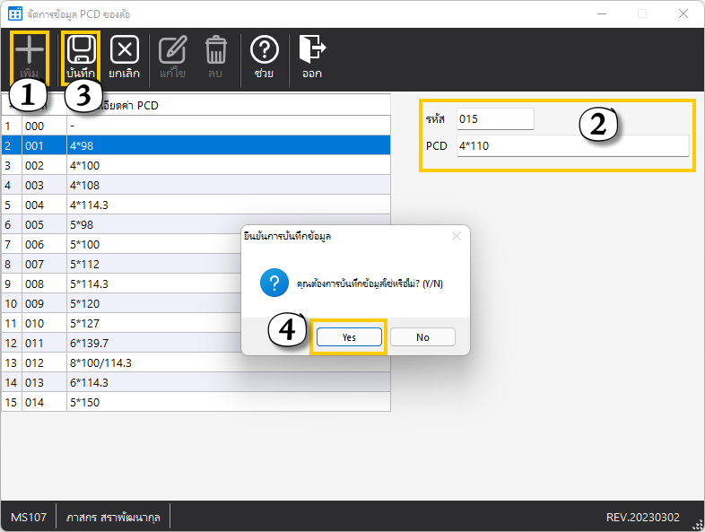Click the รหัส code field showing 015

click(x=494, y=119)
